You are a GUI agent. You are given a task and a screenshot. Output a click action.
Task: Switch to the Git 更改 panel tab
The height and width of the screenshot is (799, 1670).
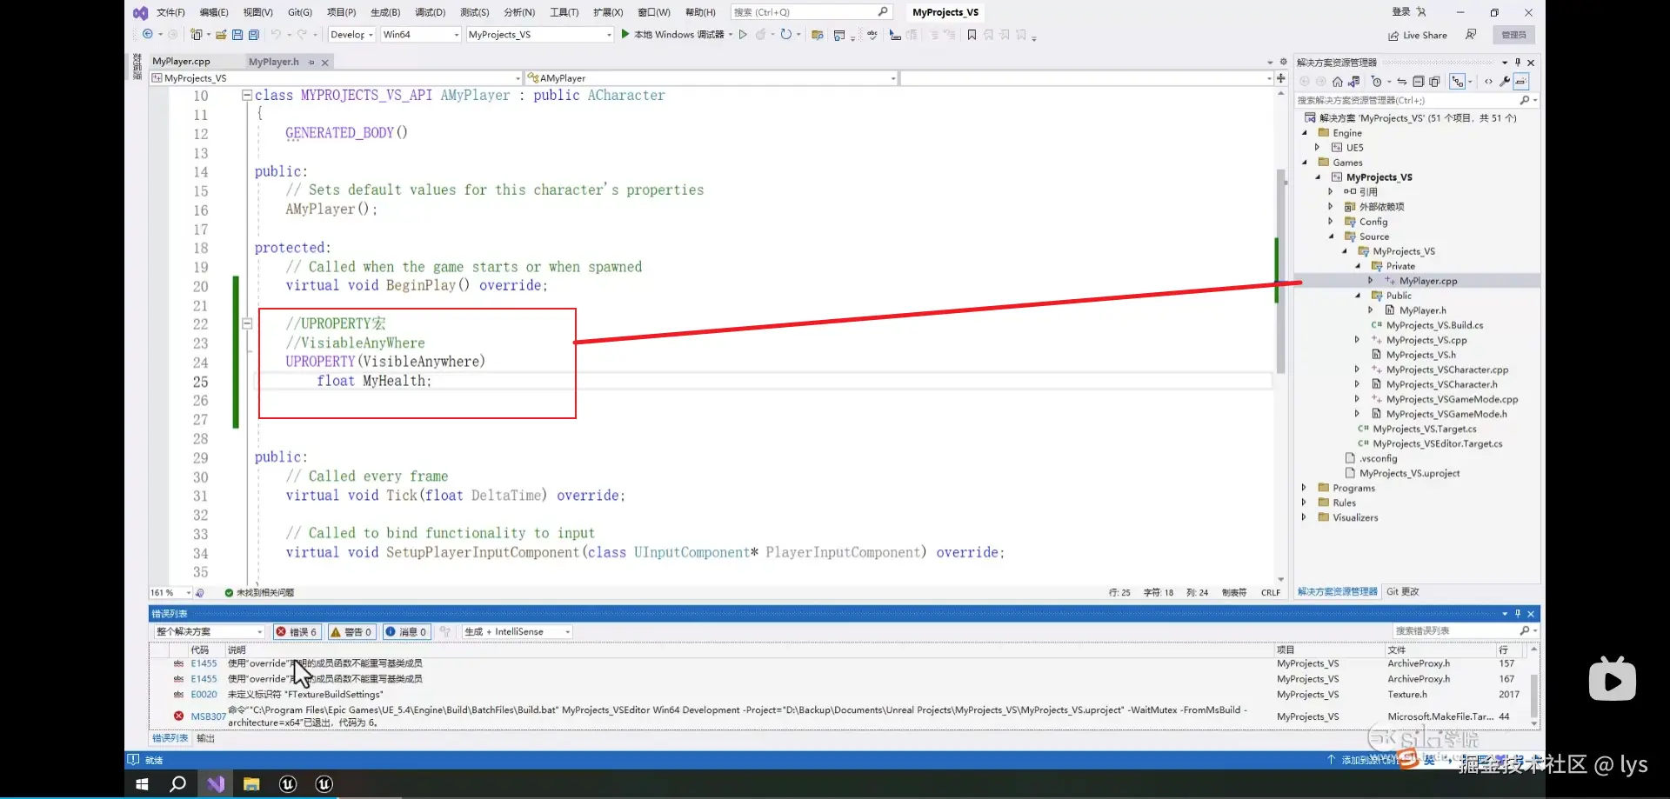pos(1402,592)
